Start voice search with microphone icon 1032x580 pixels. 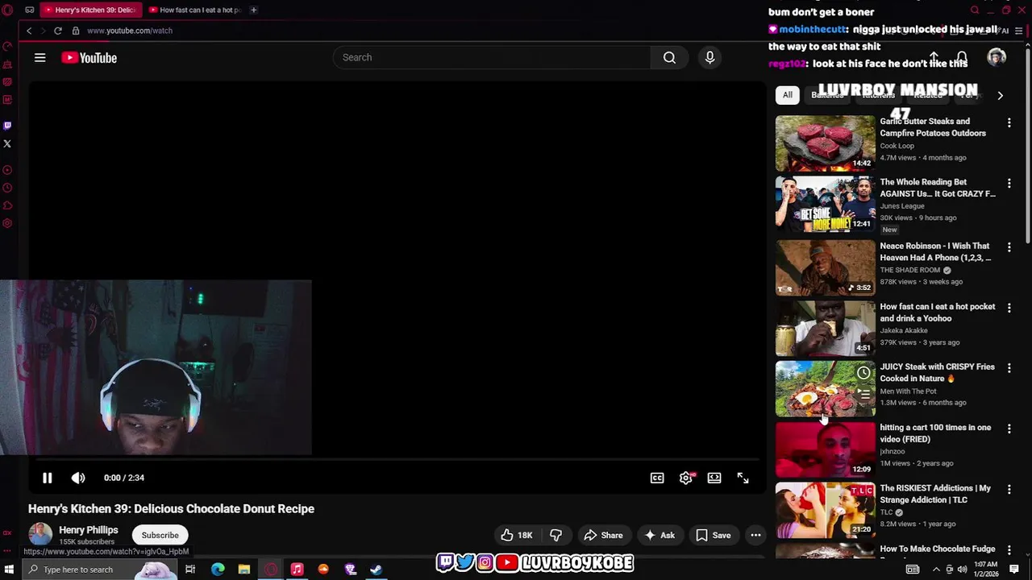click(709, 57)
